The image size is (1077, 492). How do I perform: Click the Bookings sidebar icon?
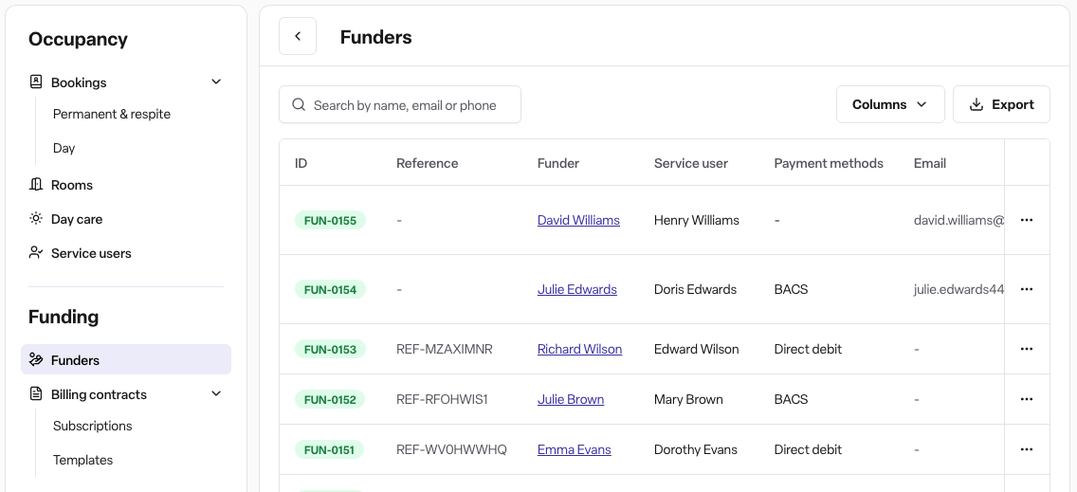[36, 82]
